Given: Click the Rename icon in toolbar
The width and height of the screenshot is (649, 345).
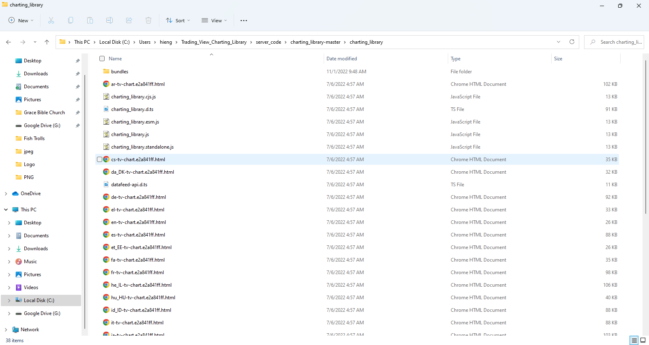Looking at the screenshot, I should coord(110,20).
